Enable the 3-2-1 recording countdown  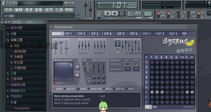pos(169,13)
